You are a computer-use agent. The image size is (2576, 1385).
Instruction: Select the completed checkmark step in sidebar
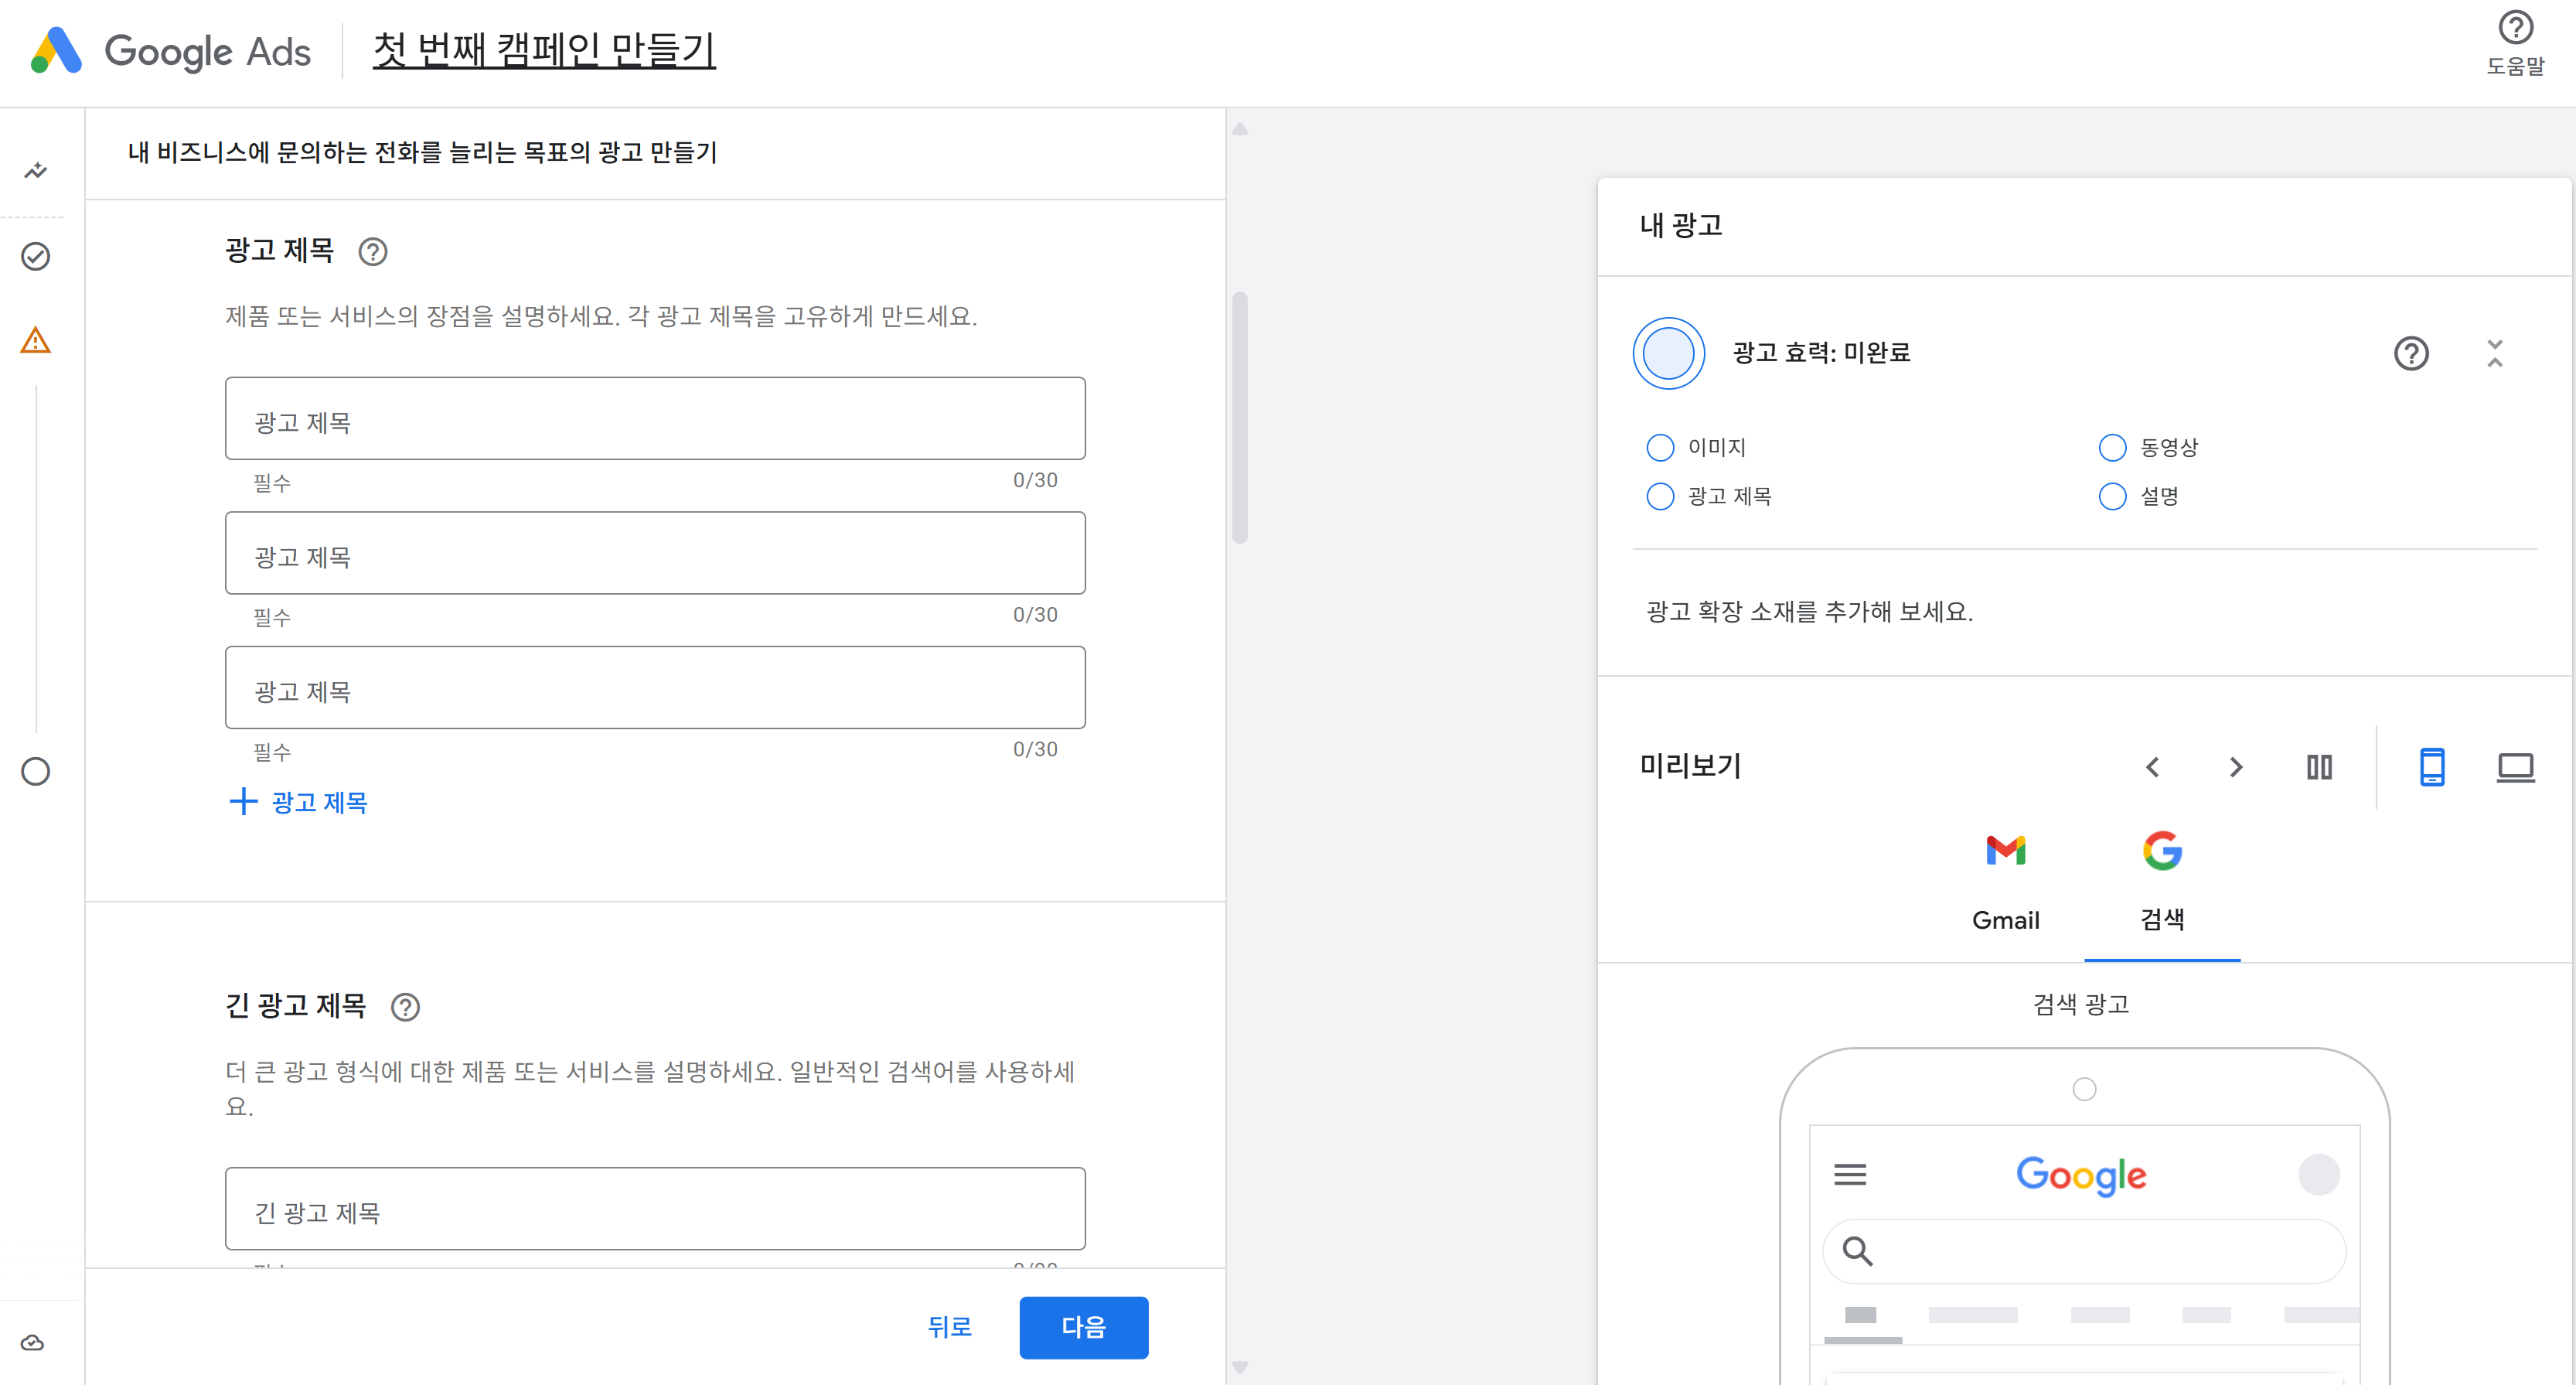tap(36, 256)
